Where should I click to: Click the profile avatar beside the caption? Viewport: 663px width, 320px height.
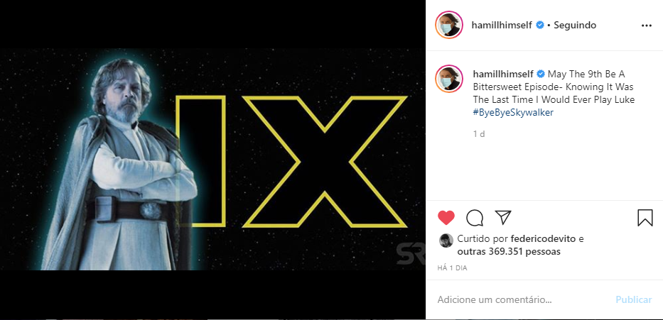click(x=449, y=79)
